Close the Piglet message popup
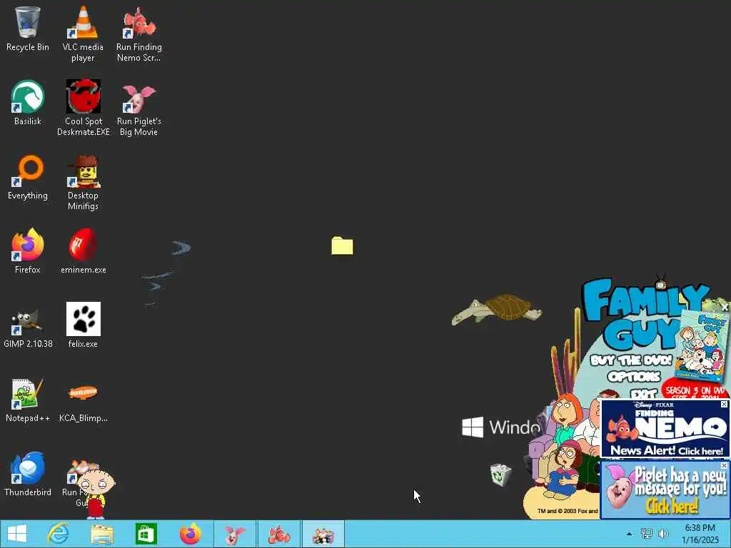The height and width of the screenshot is (548, 731). (x=724, y=465)
